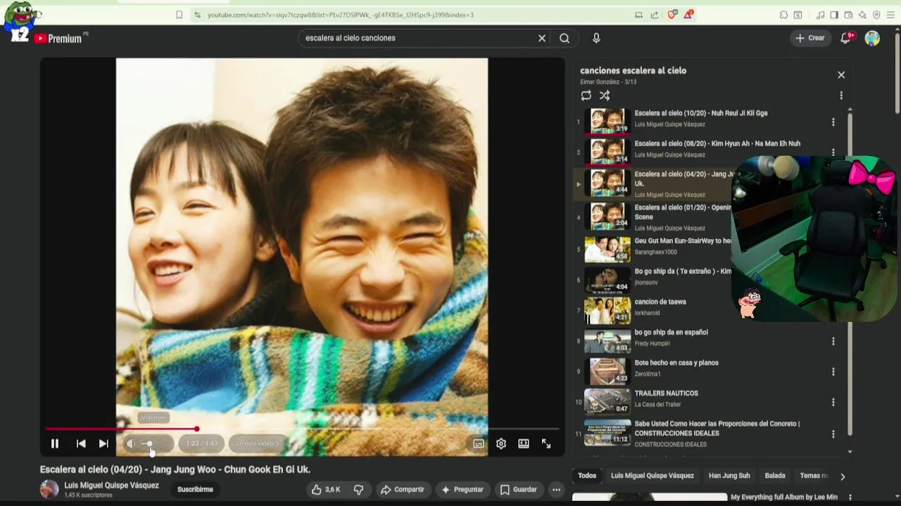
Task: Open the Brave Shields icon
Action: point(672,14)
